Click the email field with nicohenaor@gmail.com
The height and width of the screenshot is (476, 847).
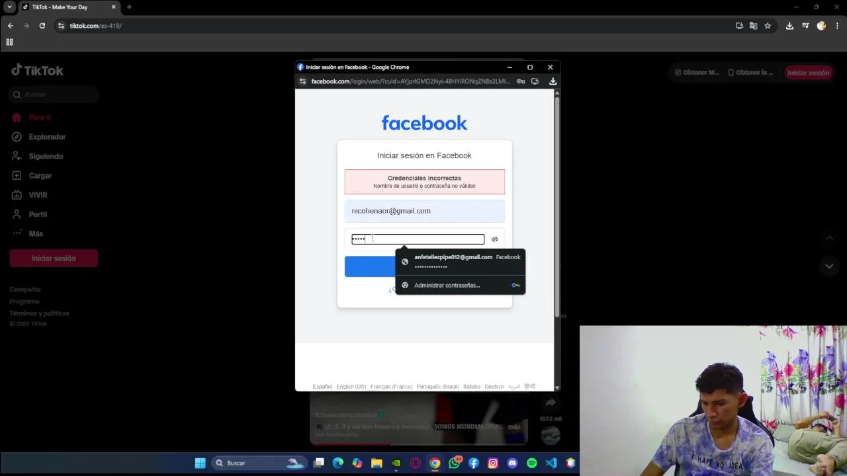pos(424,211)
